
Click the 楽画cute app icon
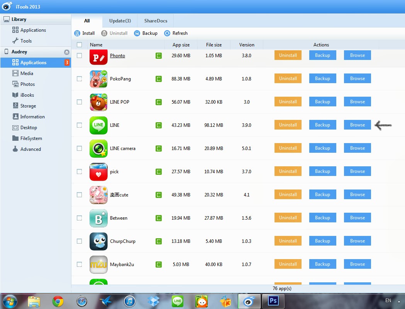click(x=98, y=195)
